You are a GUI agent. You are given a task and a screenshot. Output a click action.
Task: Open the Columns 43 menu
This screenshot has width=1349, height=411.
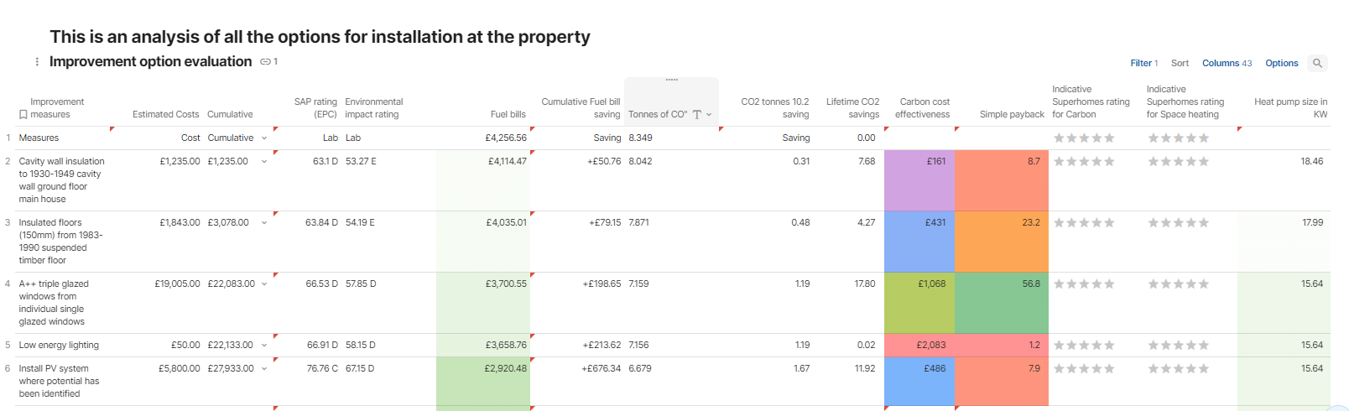[x=1227, y=63]
